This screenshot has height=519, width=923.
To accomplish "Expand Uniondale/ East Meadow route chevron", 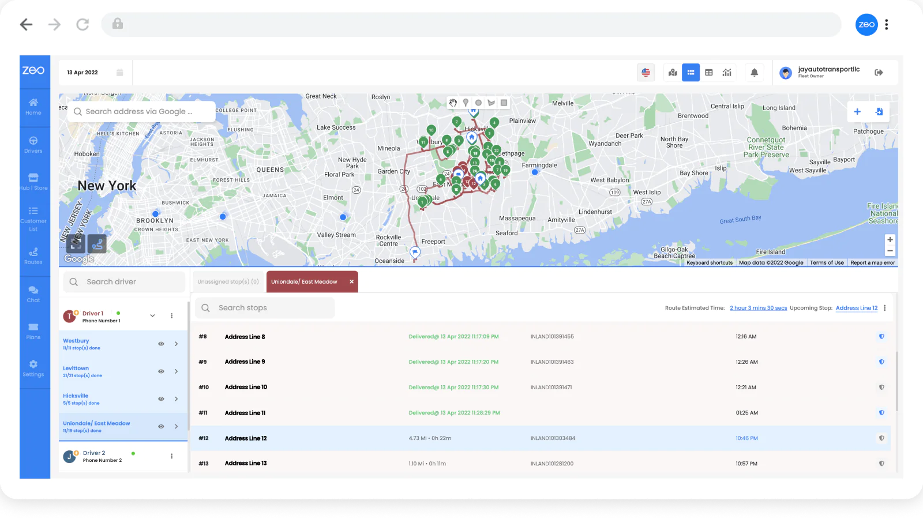I will click(x=176, y=427).
